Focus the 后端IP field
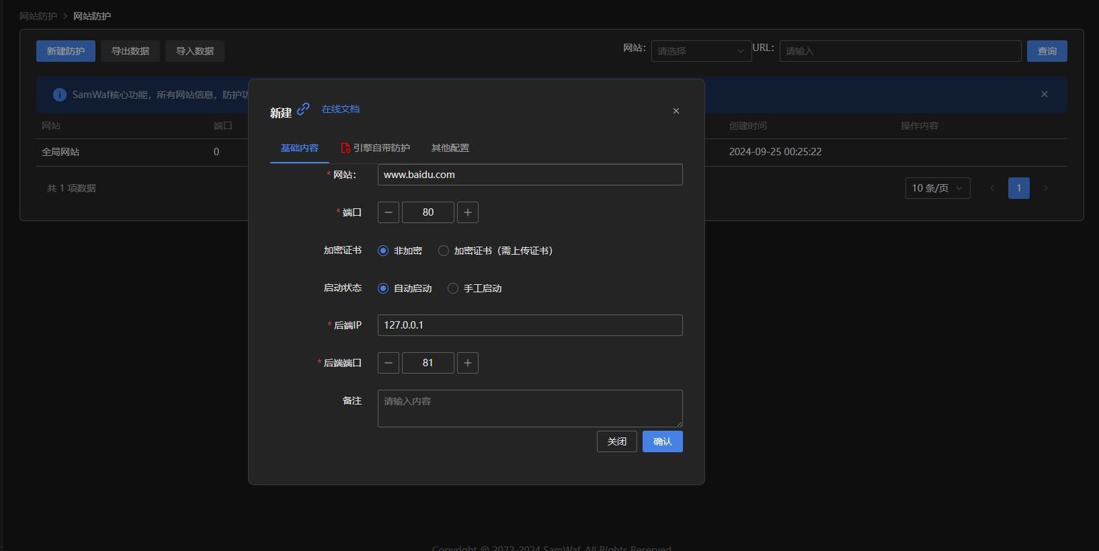The width and height of the screenshot is (1099, 551). point(530,325)
